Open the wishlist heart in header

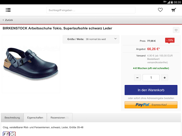pyautogui.click(x=160, y=10)
